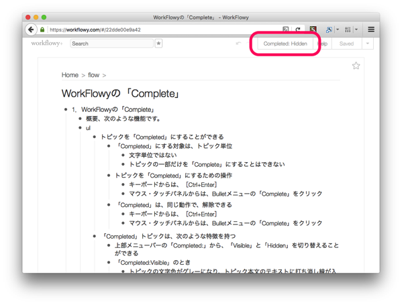The width and height of the screenshot is (402, 305).
Task: Go to Home in the breadcrumb
Action: pyautogui.click(x=70, y=75)
